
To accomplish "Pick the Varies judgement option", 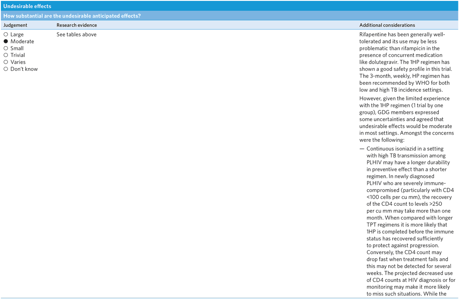I will (x=6, y=62).
